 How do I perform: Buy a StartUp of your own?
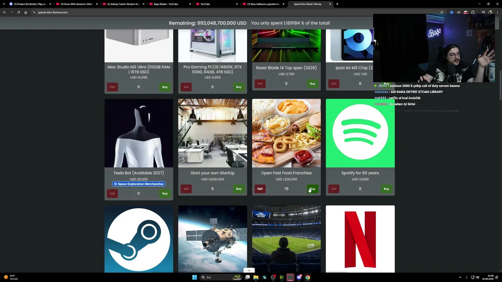click(x=238, y=189)
